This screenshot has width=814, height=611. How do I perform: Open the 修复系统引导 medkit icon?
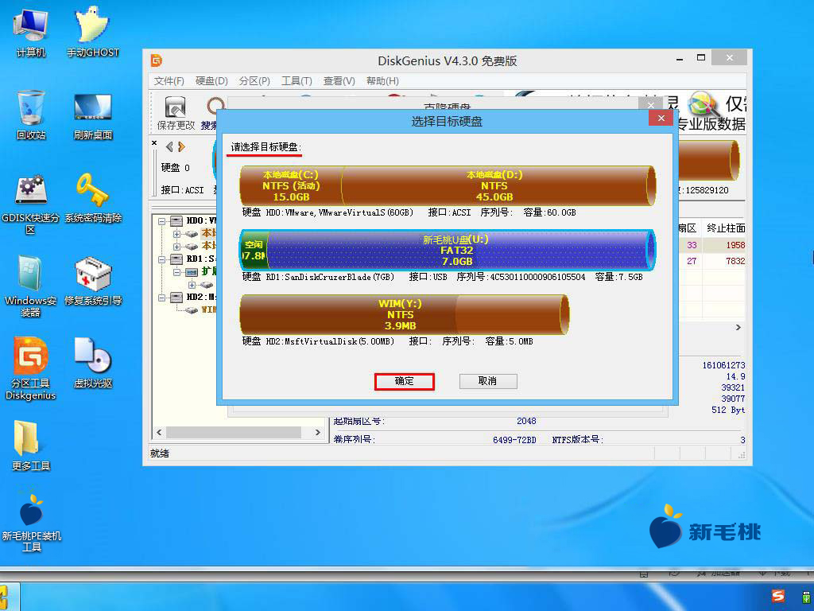(93, 281)
